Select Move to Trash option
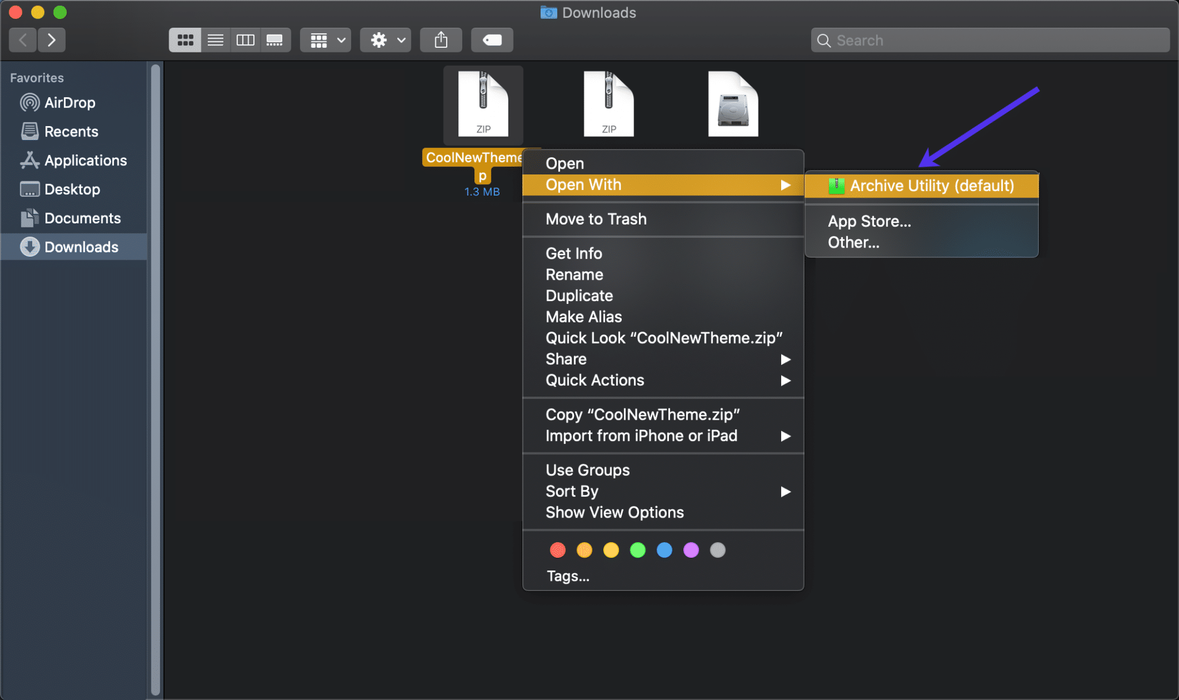 tap(596, 218)
